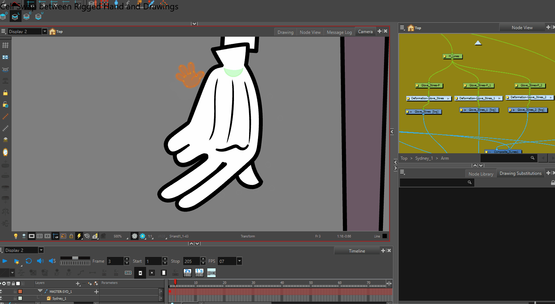The width and height of the screenshot is (555, 304).
Task: Click the Drawing Substitutions search field
Action: pyautogui.click(x=437, y=182)
